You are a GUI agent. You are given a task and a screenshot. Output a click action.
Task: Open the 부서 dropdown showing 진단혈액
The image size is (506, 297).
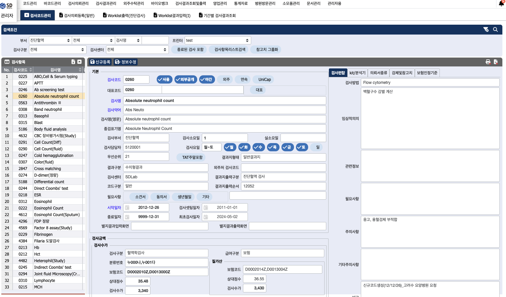(50, 40)
